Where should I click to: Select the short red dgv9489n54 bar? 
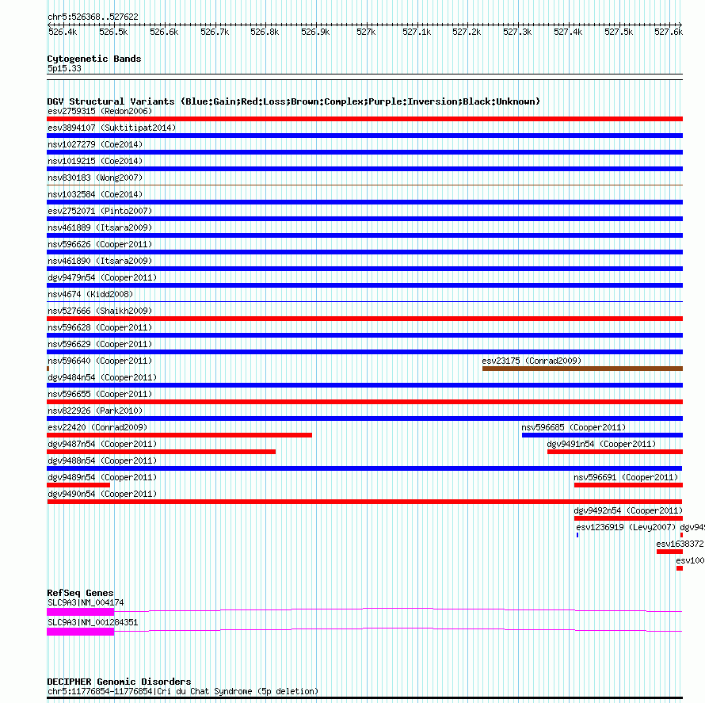pos(78,485)
